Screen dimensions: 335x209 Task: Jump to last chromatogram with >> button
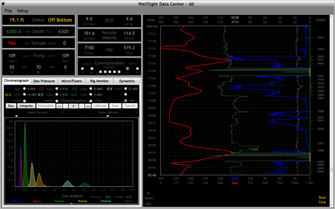[88, 106]
